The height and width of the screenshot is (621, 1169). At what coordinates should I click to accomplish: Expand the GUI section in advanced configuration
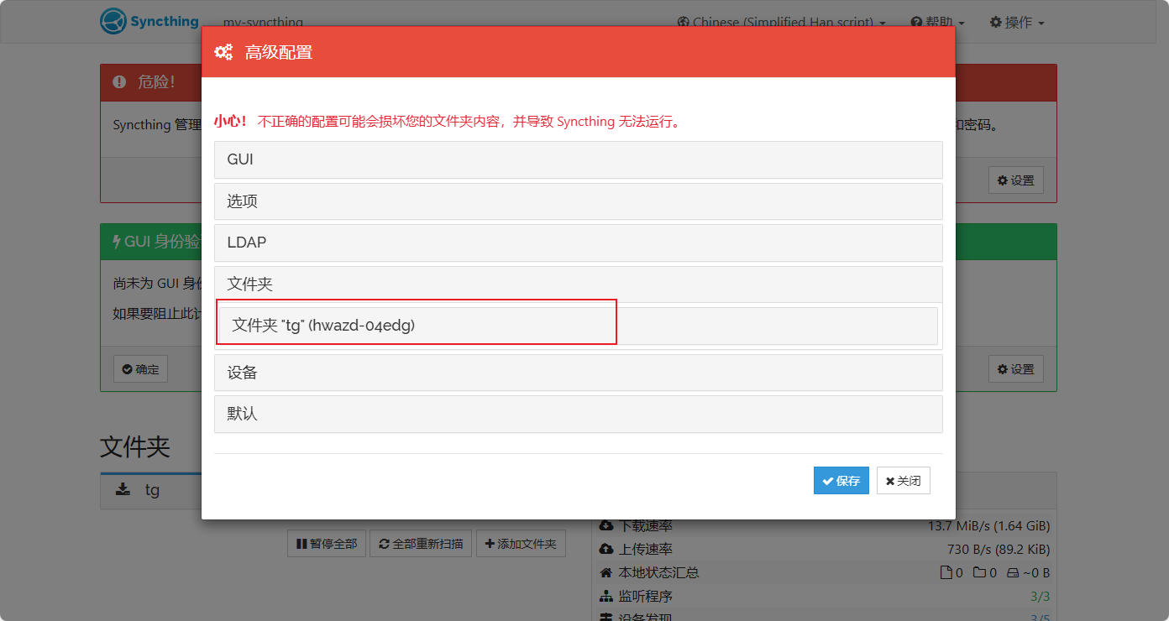(x=578, y=159)
